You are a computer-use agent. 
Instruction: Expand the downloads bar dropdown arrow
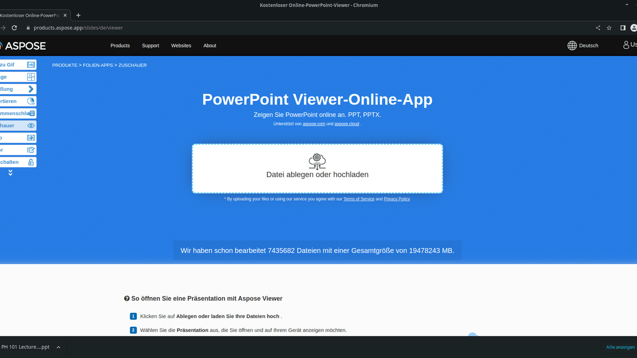point(58,347)
